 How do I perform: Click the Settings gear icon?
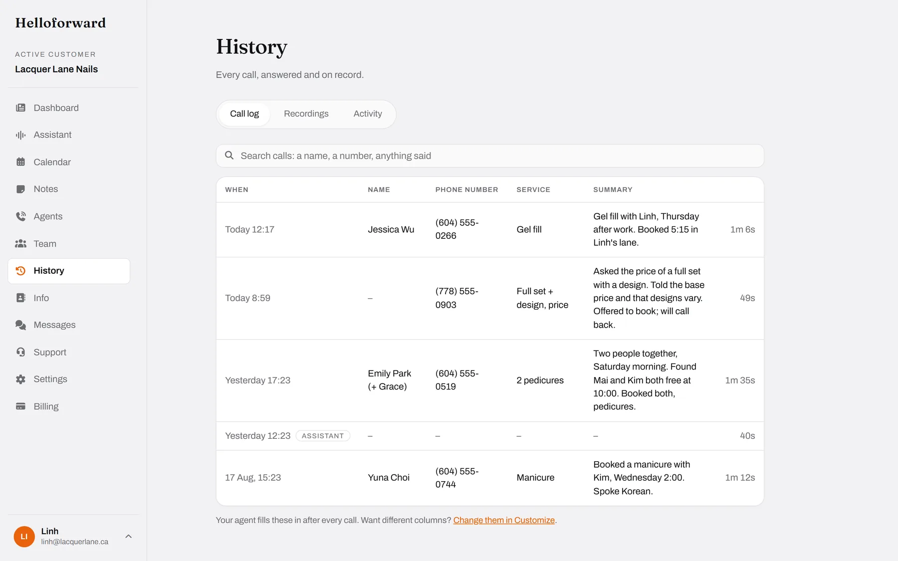coord(20,379)
